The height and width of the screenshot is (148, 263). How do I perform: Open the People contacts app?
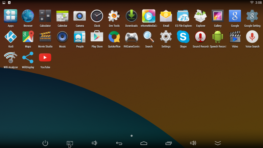(80, 37)
